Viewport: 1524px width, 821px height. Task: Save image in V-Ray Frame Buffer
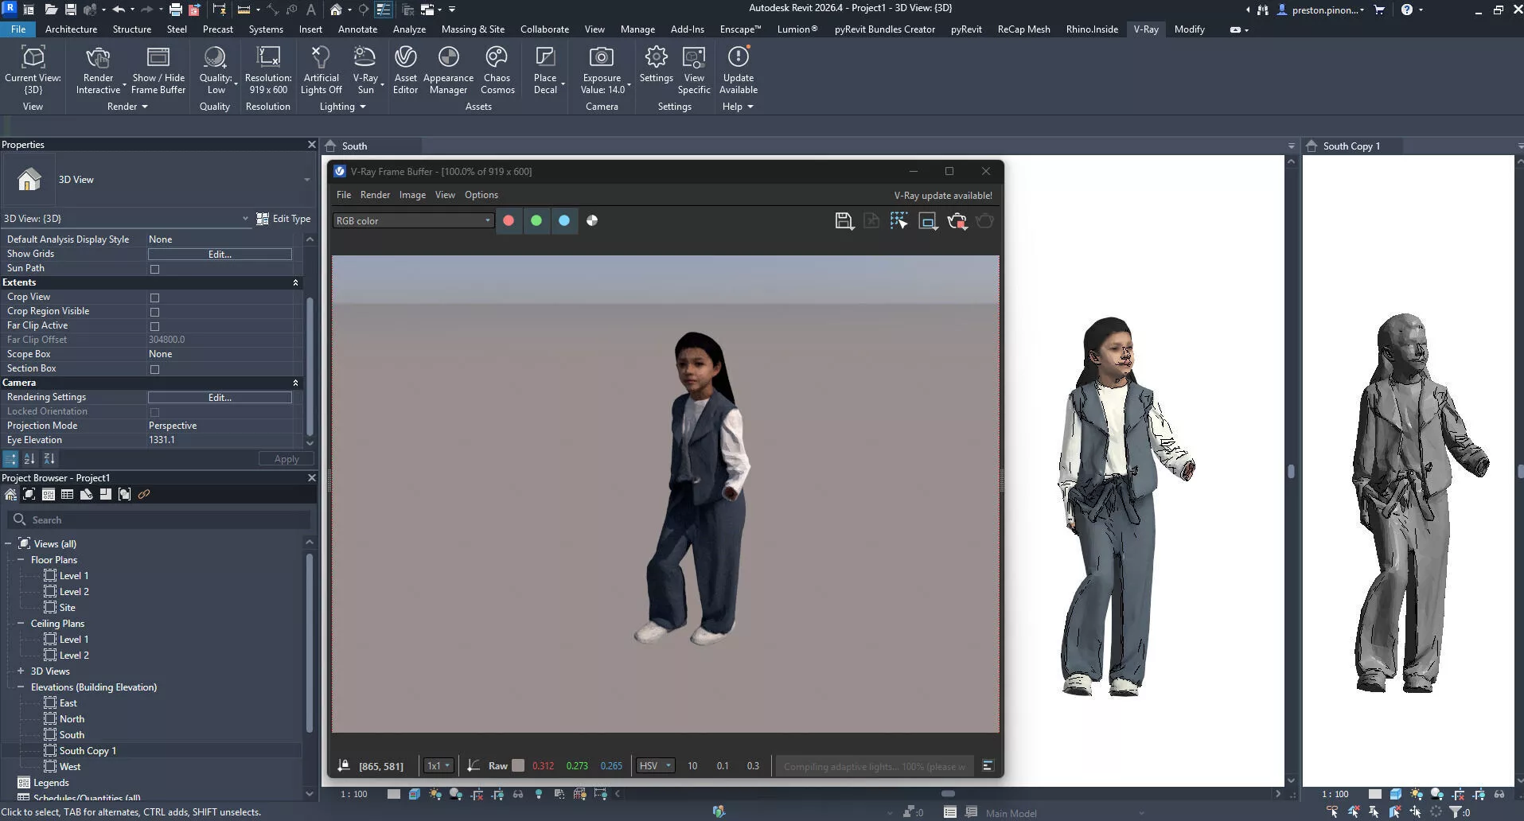[x=844, y=221]
